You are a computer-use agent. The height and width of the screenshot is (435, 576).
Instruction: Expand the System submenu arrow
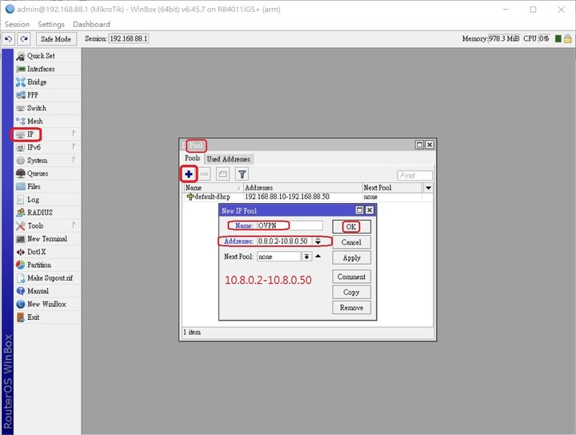tap(74, 160)
